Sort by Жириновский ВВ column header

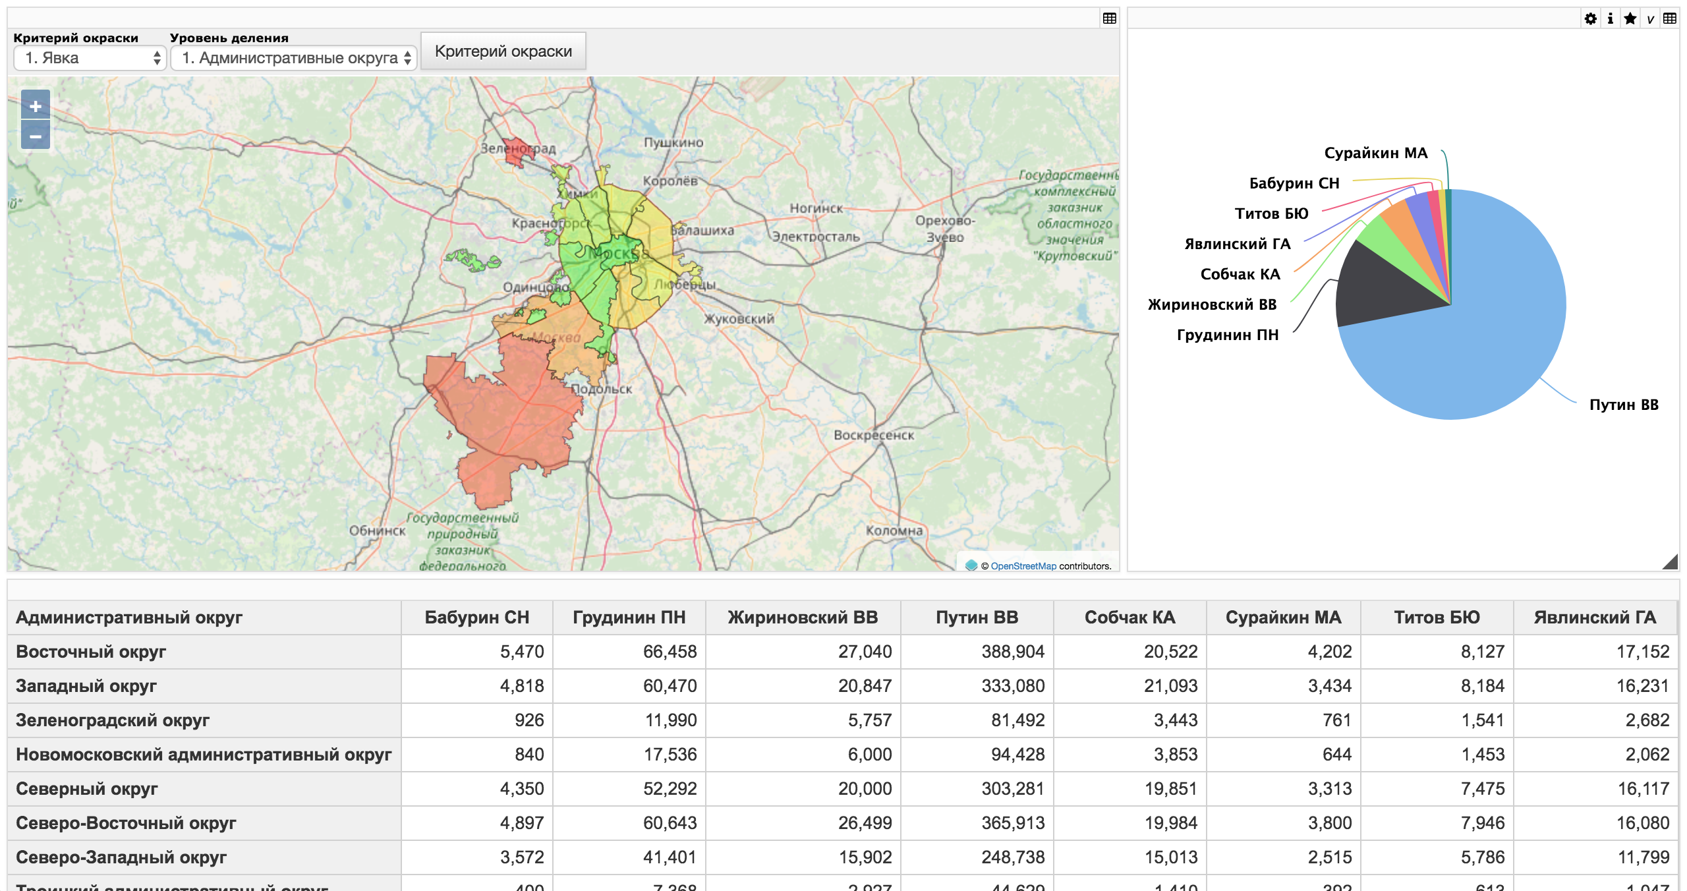click(803, 618)
